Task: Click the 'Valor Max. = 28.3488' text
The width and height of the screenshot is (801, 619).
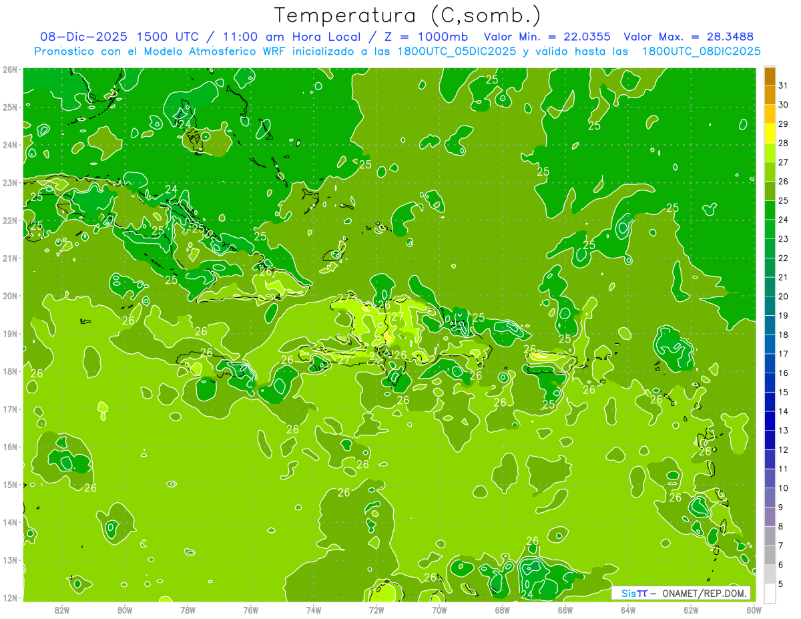Action: [x=690, y=37]
